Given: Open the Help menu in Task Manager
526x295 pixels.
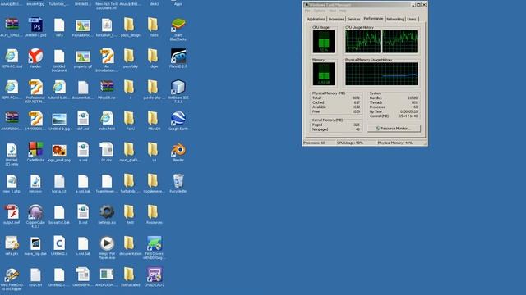Looking at the screenshot, I should click(343, 11).
